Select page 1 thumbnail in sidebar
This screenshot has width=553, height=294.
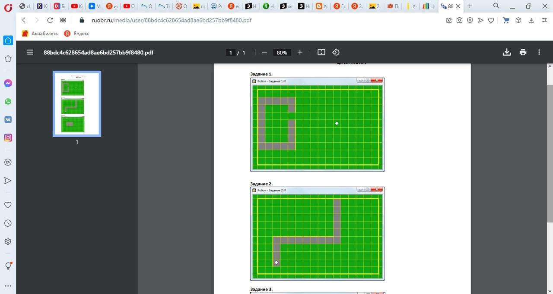[77, 103]
